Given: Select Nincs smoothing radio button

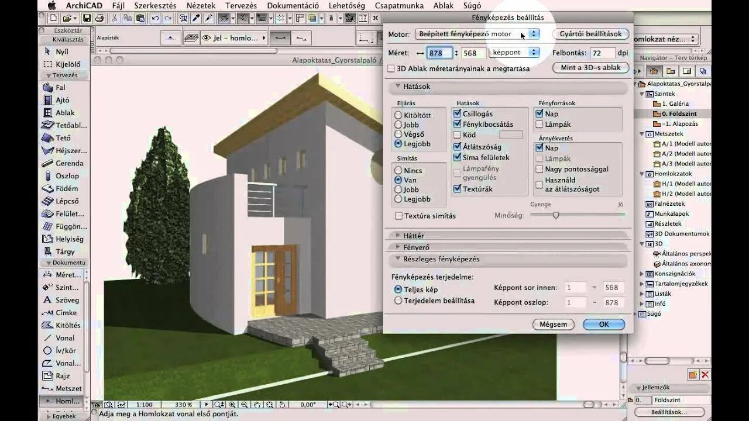Looking at the screenshot, I should click(398, 171).
